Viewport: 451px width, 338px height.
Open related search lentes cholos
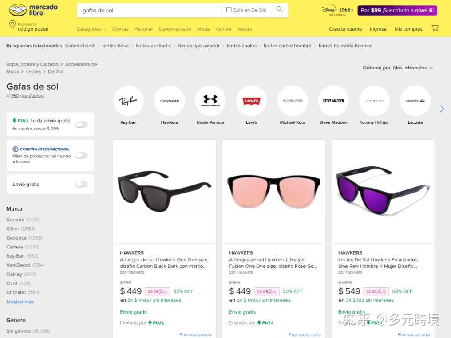[x=241, y=46]
